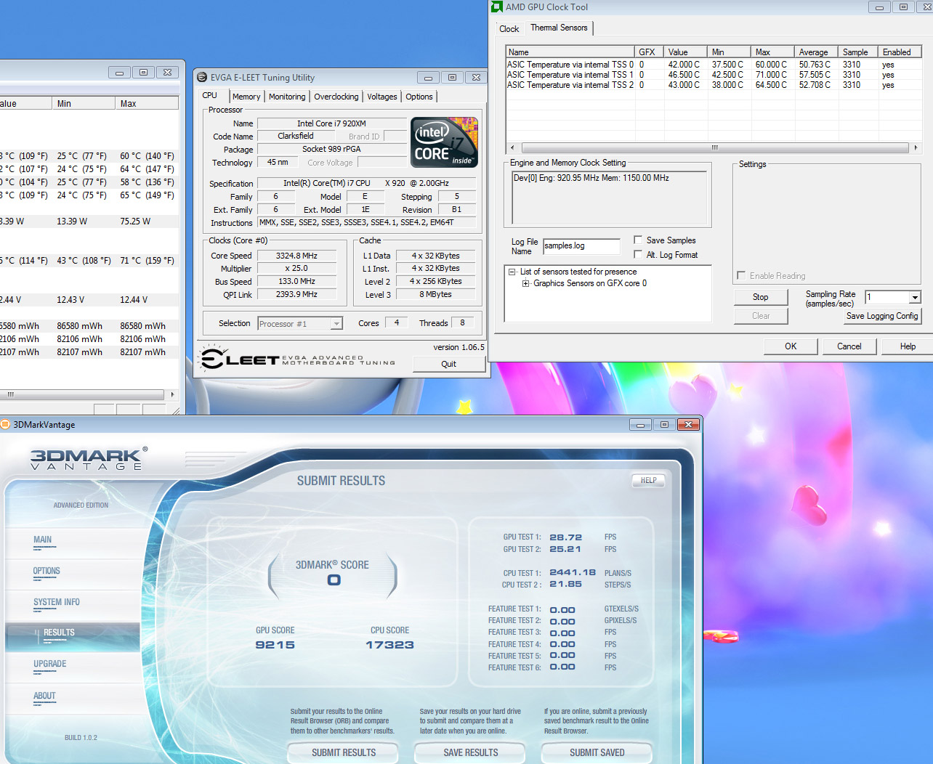
Task: Switch to the Memory tab in E-LEET
Action: click(246, 97)
